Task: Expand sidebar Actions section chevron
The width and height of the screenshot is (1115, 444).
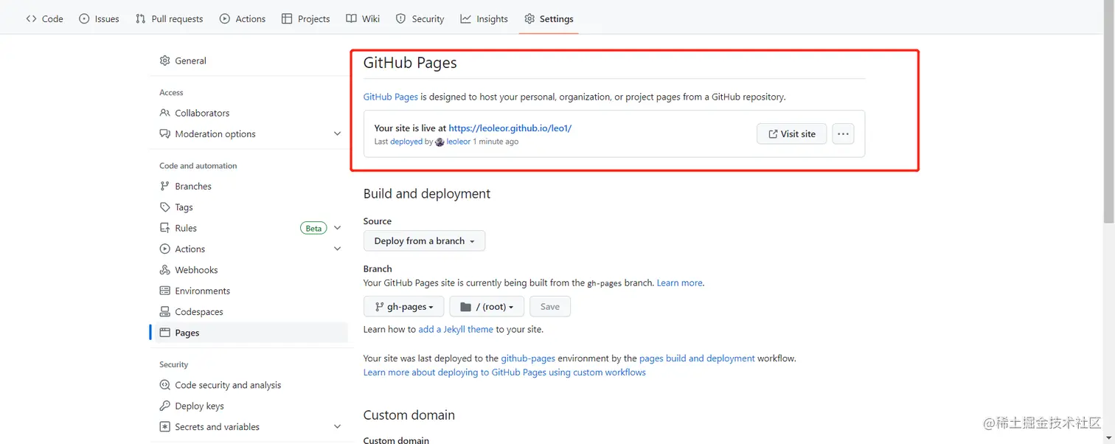Action: (337, 249)
